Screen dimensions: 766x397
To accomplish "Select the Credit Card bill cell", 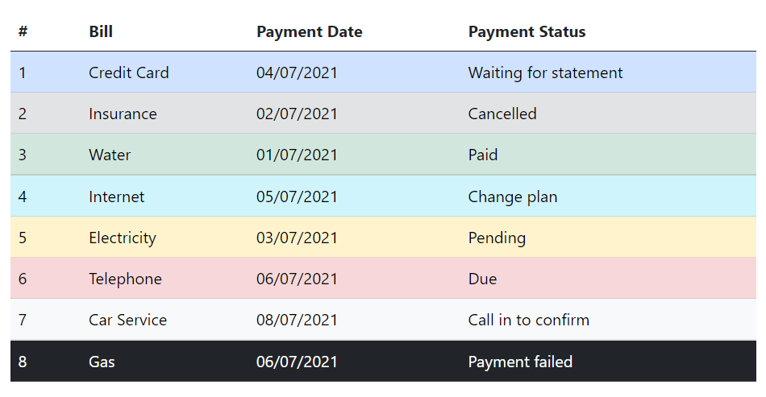I will [128, 72].
